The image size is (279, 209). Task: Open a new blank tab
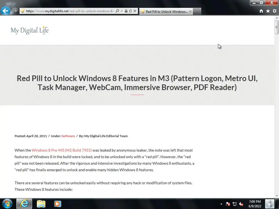pos(197,11)
